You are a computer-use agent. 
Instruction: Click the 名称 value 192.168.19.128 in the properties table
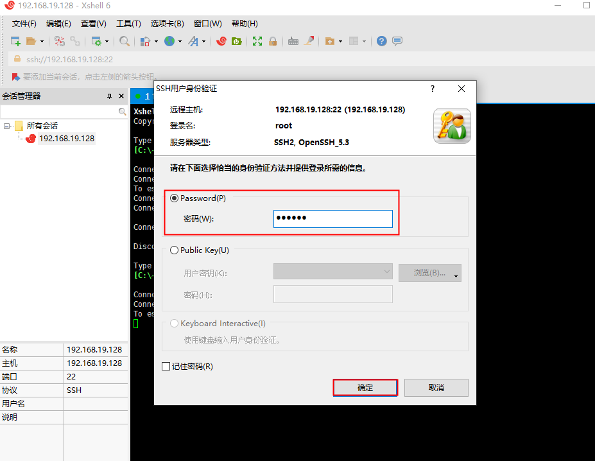(x=96, y=350)
